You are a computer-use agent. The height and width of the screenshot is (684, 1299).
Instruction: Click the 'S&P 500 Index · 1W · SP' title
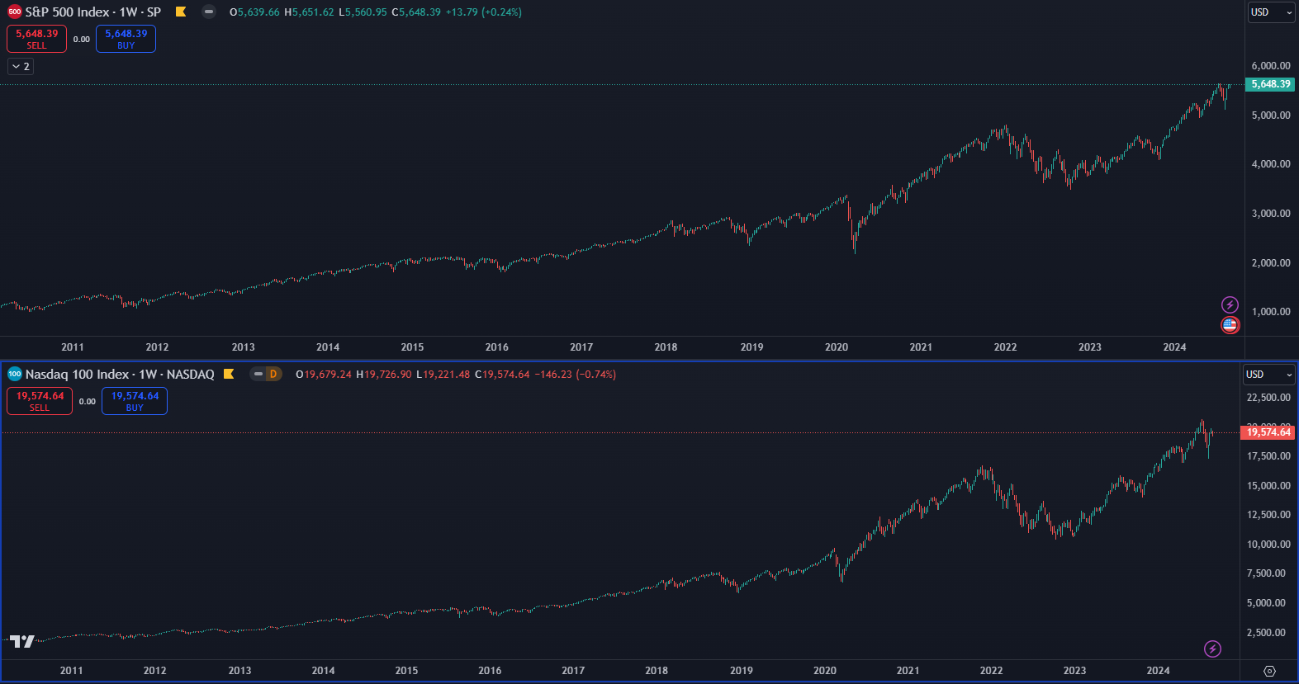pos(93,12)
